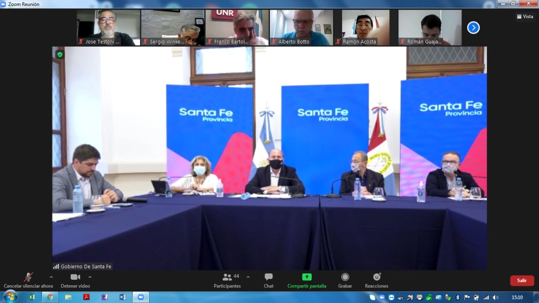The height and width of the screenshot is (303, 539).
Task: Leave meeting with Salir button
Action: (522, 281)
